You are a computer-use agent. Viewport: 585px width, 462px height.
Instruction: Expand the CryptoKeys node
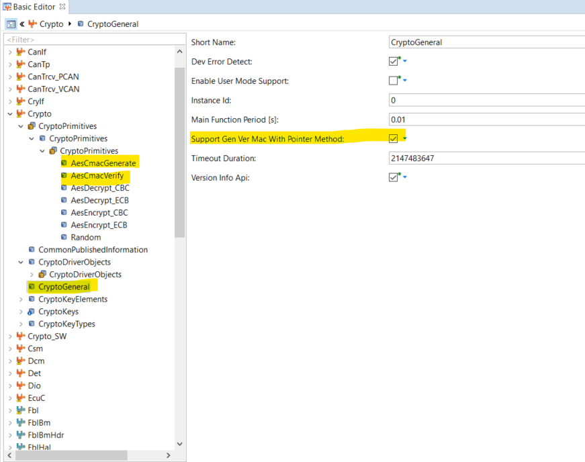19,312
